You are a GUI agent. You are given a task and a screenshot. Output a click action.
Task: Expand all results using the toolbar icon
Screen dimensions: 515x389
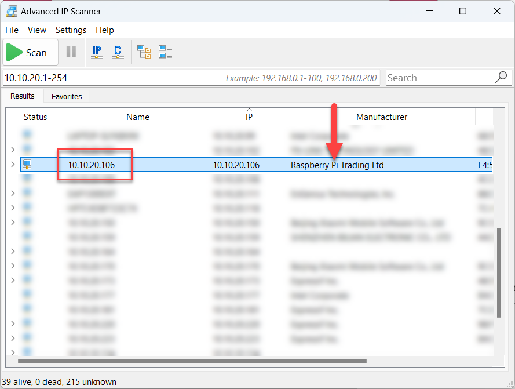(x=144, y=52)
